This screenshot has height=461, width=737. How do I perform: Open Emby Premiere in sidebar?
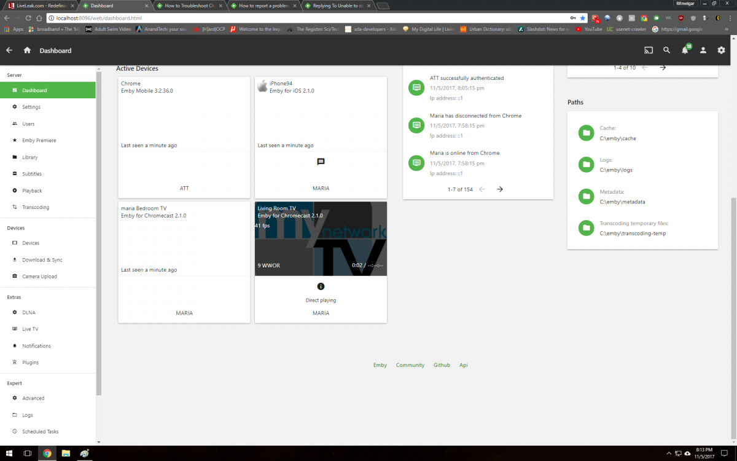coord(48,140)
